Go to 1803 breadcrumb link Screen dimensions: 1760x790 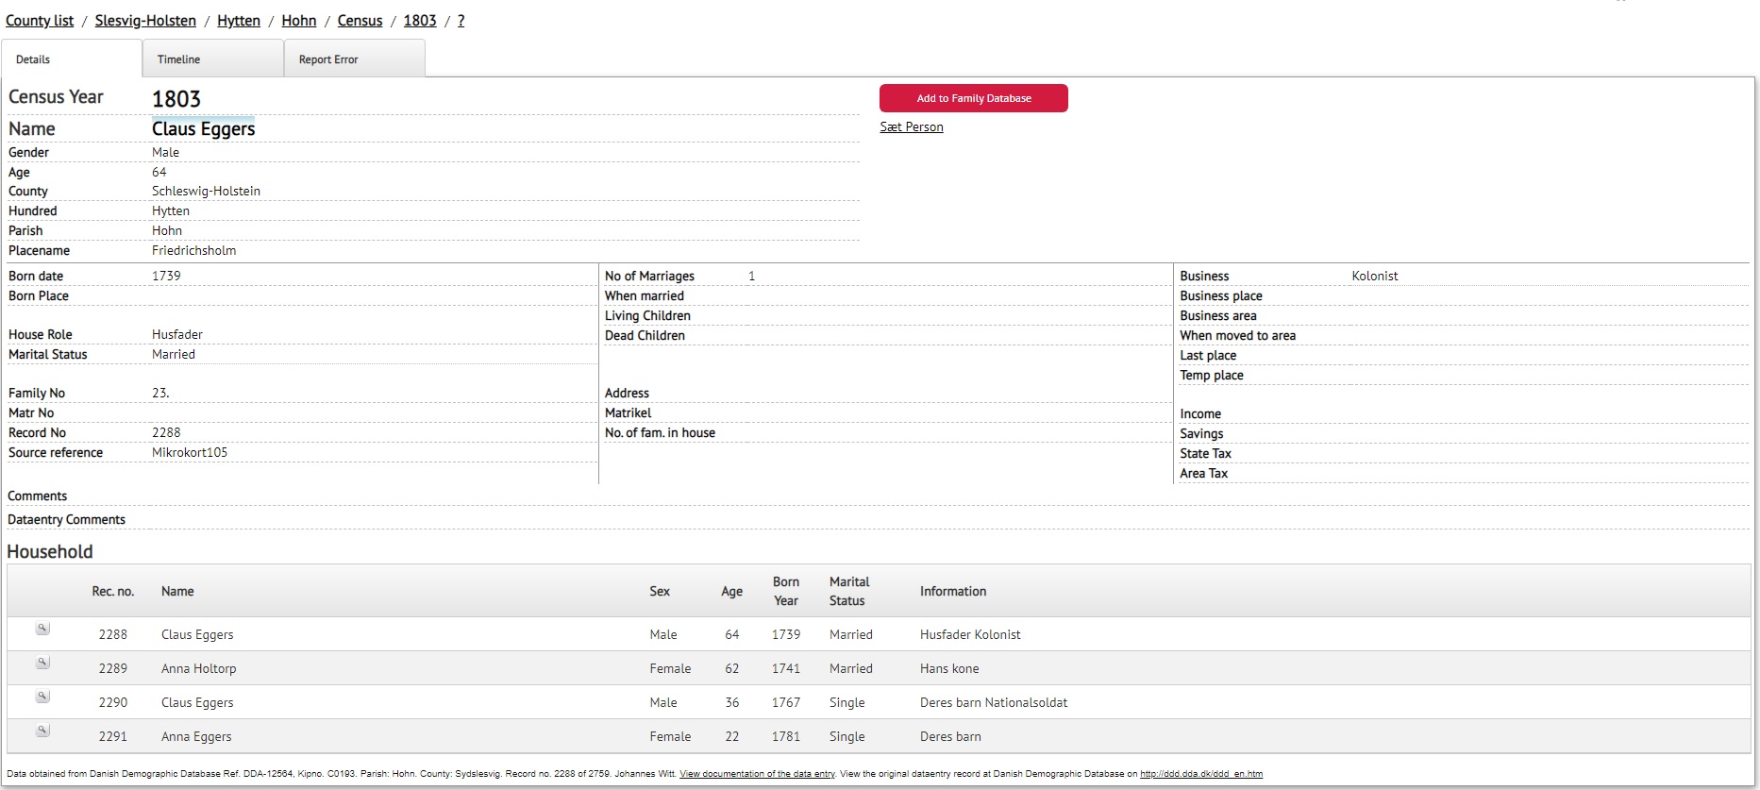tap(420, 21)
